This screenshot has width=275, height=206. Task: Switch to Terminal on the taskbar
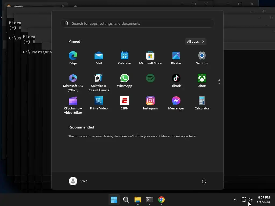click(150, 200)
